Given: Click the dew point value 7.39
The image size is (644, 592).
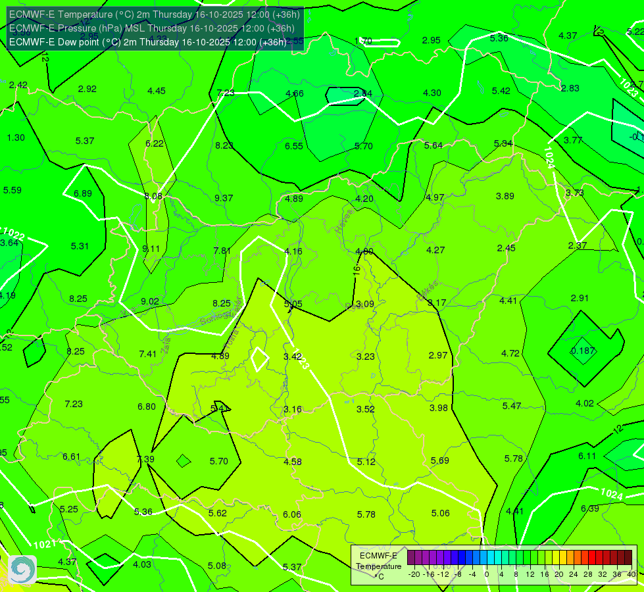Looking at the screenshot, I should [145, 459].
